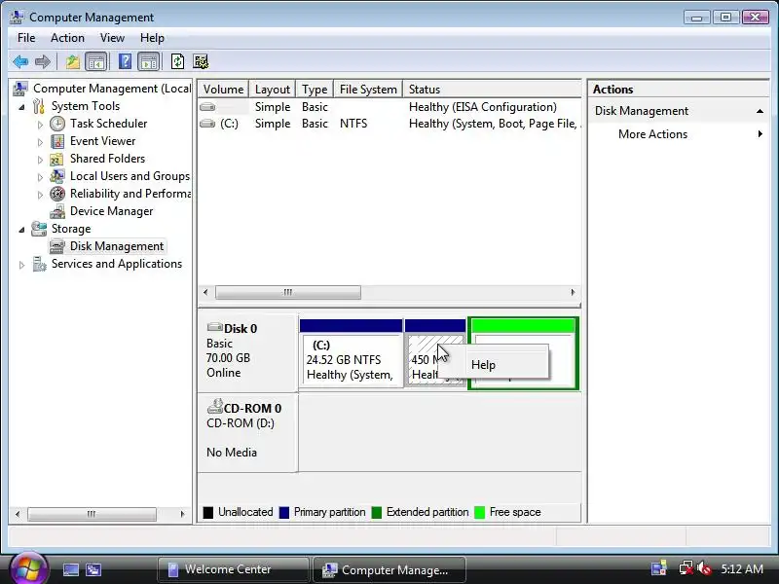Screen dimensions: 779x584
Task: Expand the Task Scheduler node
Action: coord(40,125)
